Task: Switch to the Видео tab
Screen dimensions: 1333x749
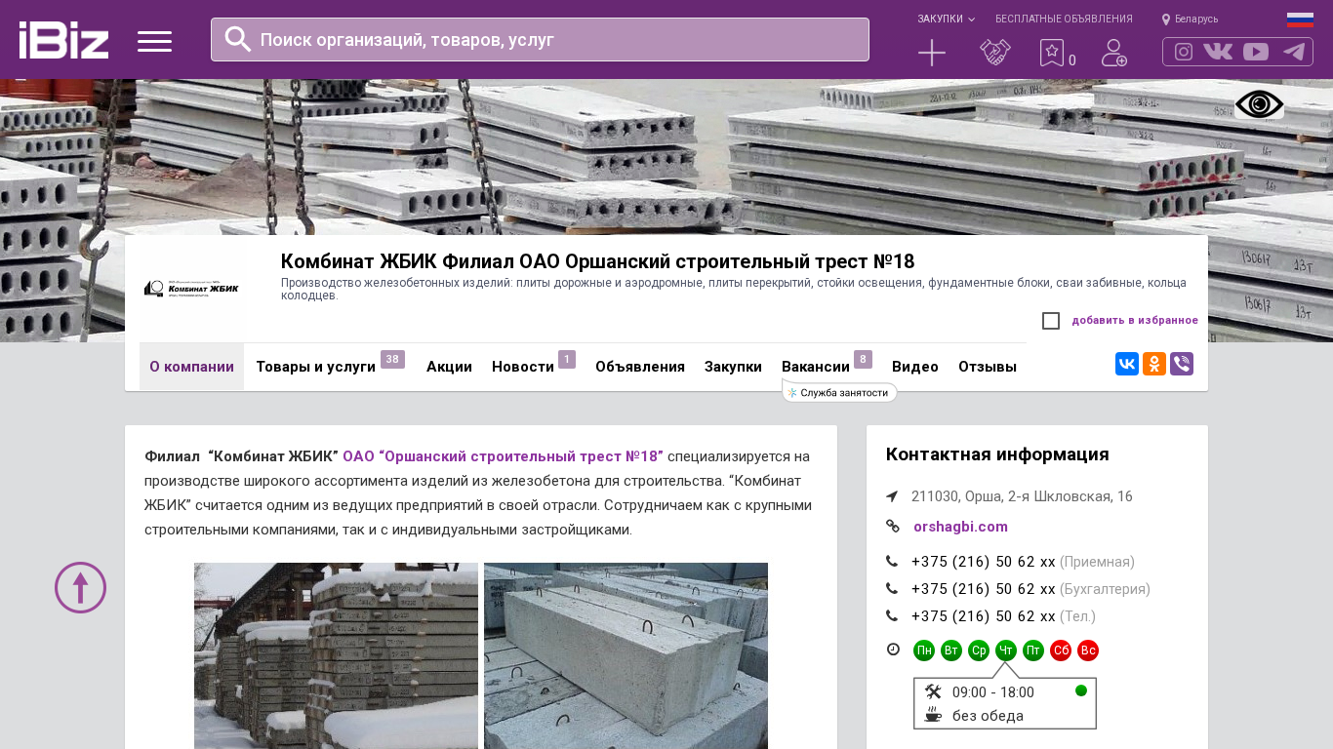Action: [915, 367]
